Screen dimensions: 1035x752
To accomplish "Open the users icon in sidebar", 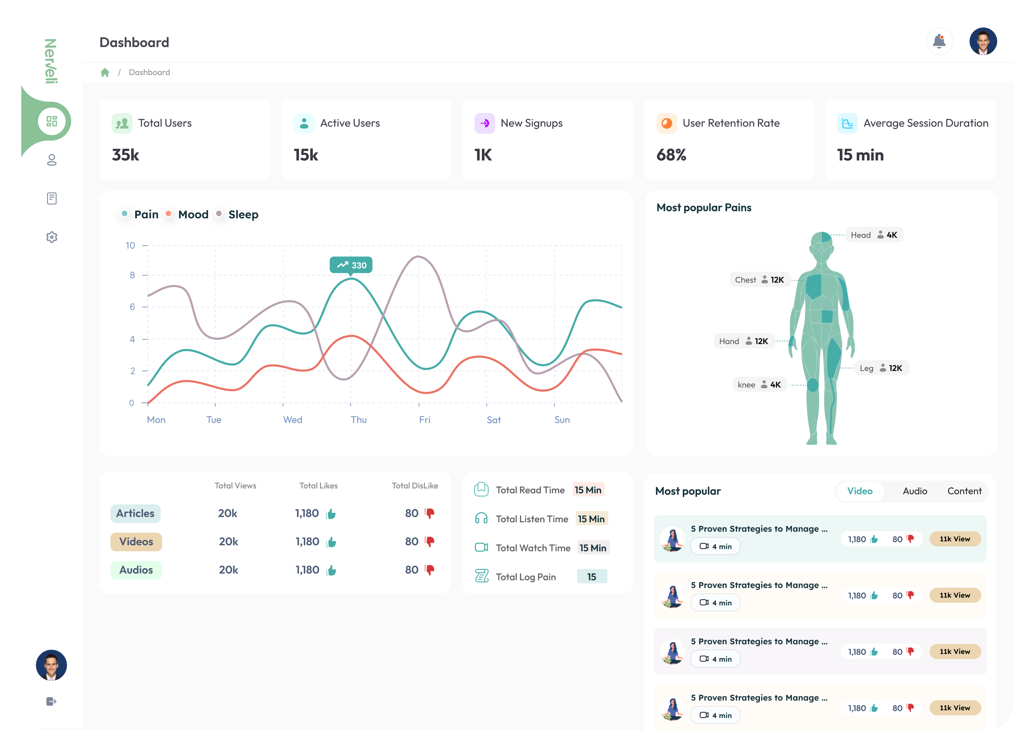I will coord(52,160).
